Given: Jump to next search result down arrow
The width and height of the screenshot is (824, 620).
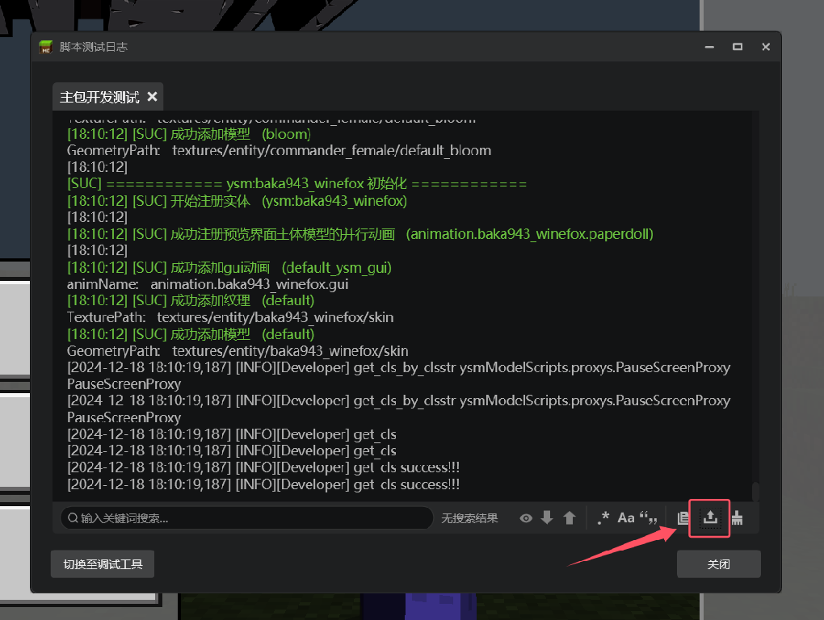Looking at the screenshot, I should 547,518.
